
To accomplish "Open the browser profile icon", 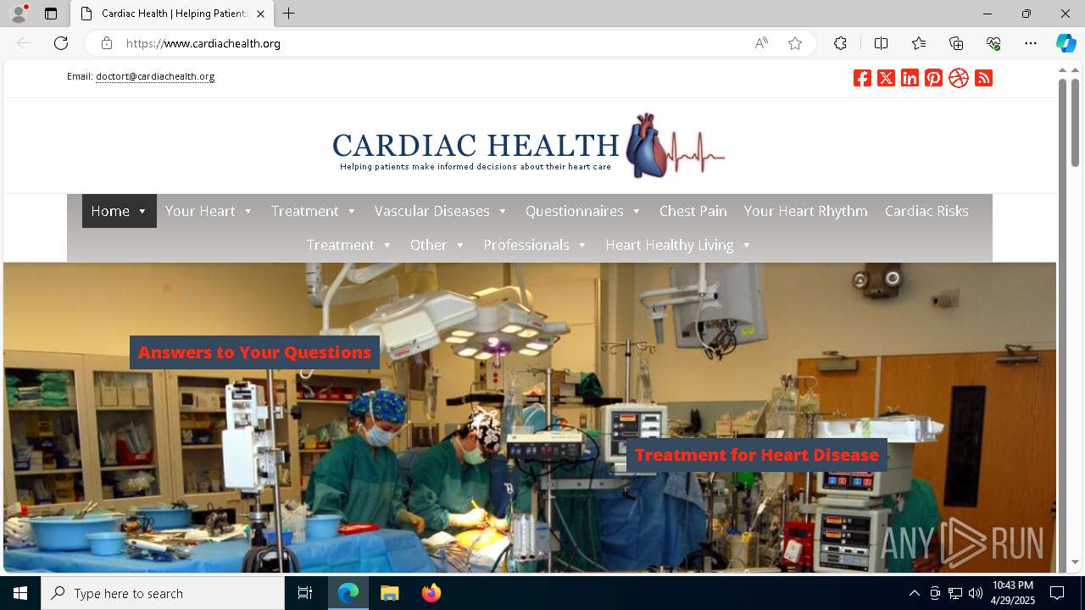I will click(x=19, y=14).
